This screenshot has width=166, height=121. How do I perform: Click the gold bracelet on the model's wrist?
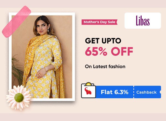point(45,70)
